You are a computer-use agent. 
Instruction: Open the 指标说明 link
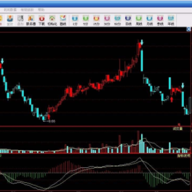[x=183, y=156]
